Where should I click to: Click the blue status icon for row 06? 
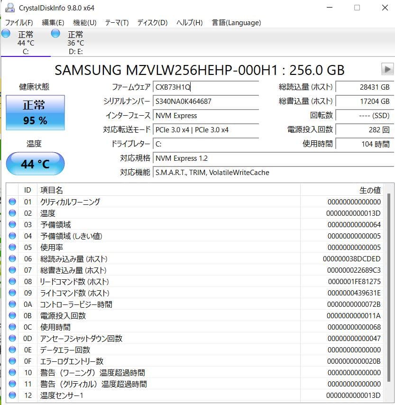12,258
